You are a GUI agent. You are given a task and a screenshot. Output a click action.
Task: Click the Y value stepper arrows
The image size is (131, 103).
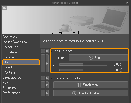click(x=121, y=70)
